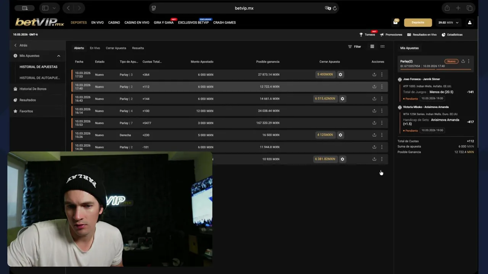This screenshot has width=488, height=274.
Task: Share the 15:53 Parlay 7 bet
Action: [374, 123]
